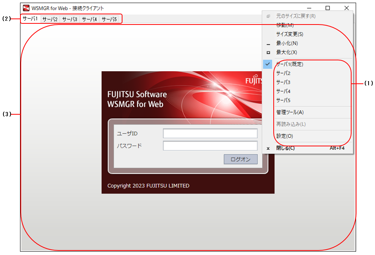Open the サーバ3 tab
Viewport: 375px width, 255px height.
coord(70,19)
